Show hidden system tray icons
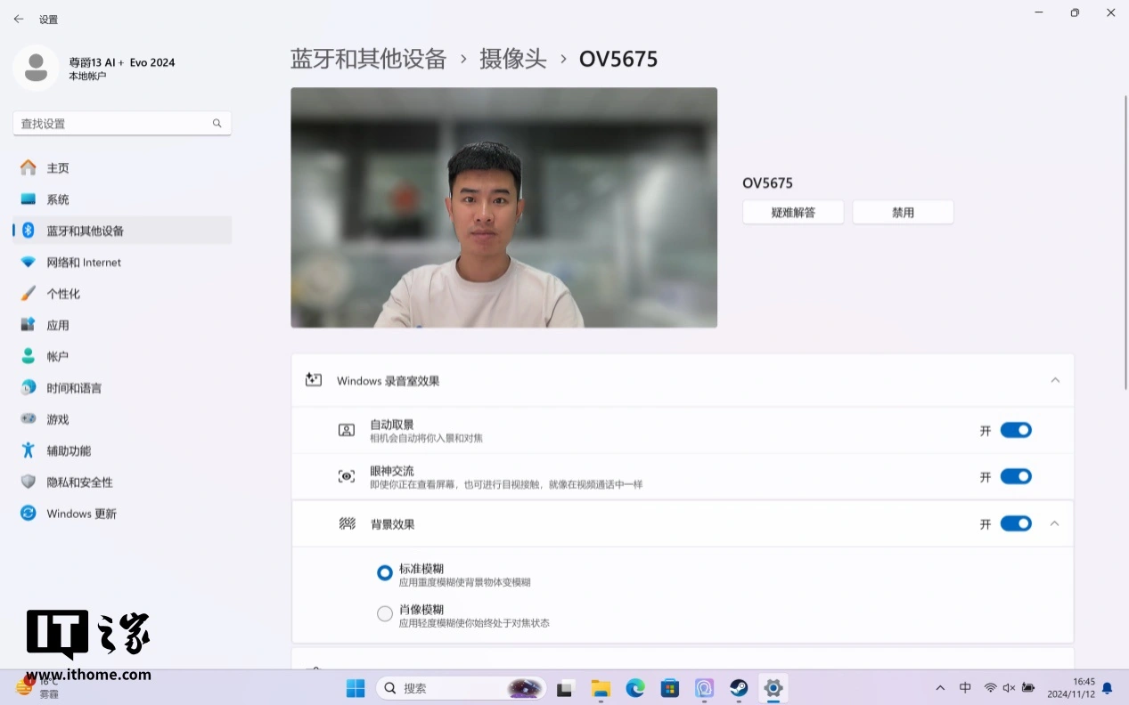Image resolution: width=1129 pixels, height=705 pixels. [x=940, y=688]
